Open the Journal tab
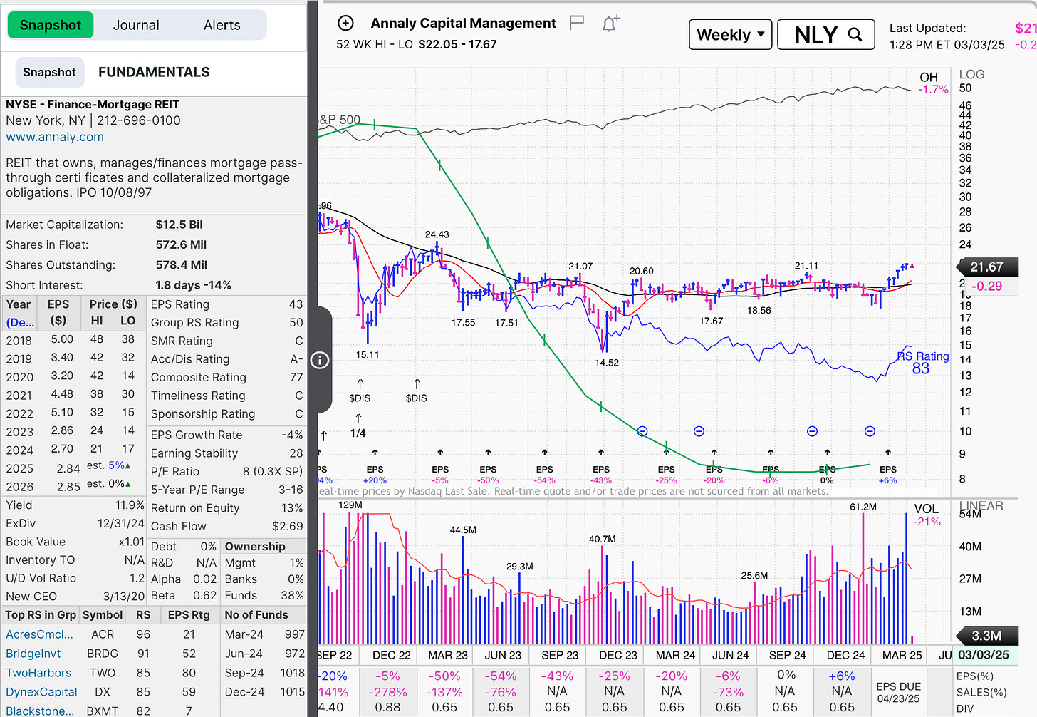This screenshot has width=1037, height=717. (136, 25)
